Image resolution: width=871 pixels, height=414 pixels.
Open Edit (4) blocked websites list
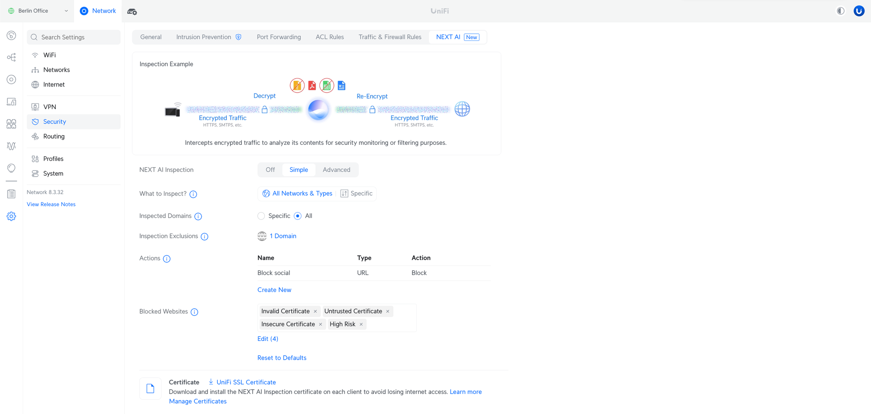(267, 339)
